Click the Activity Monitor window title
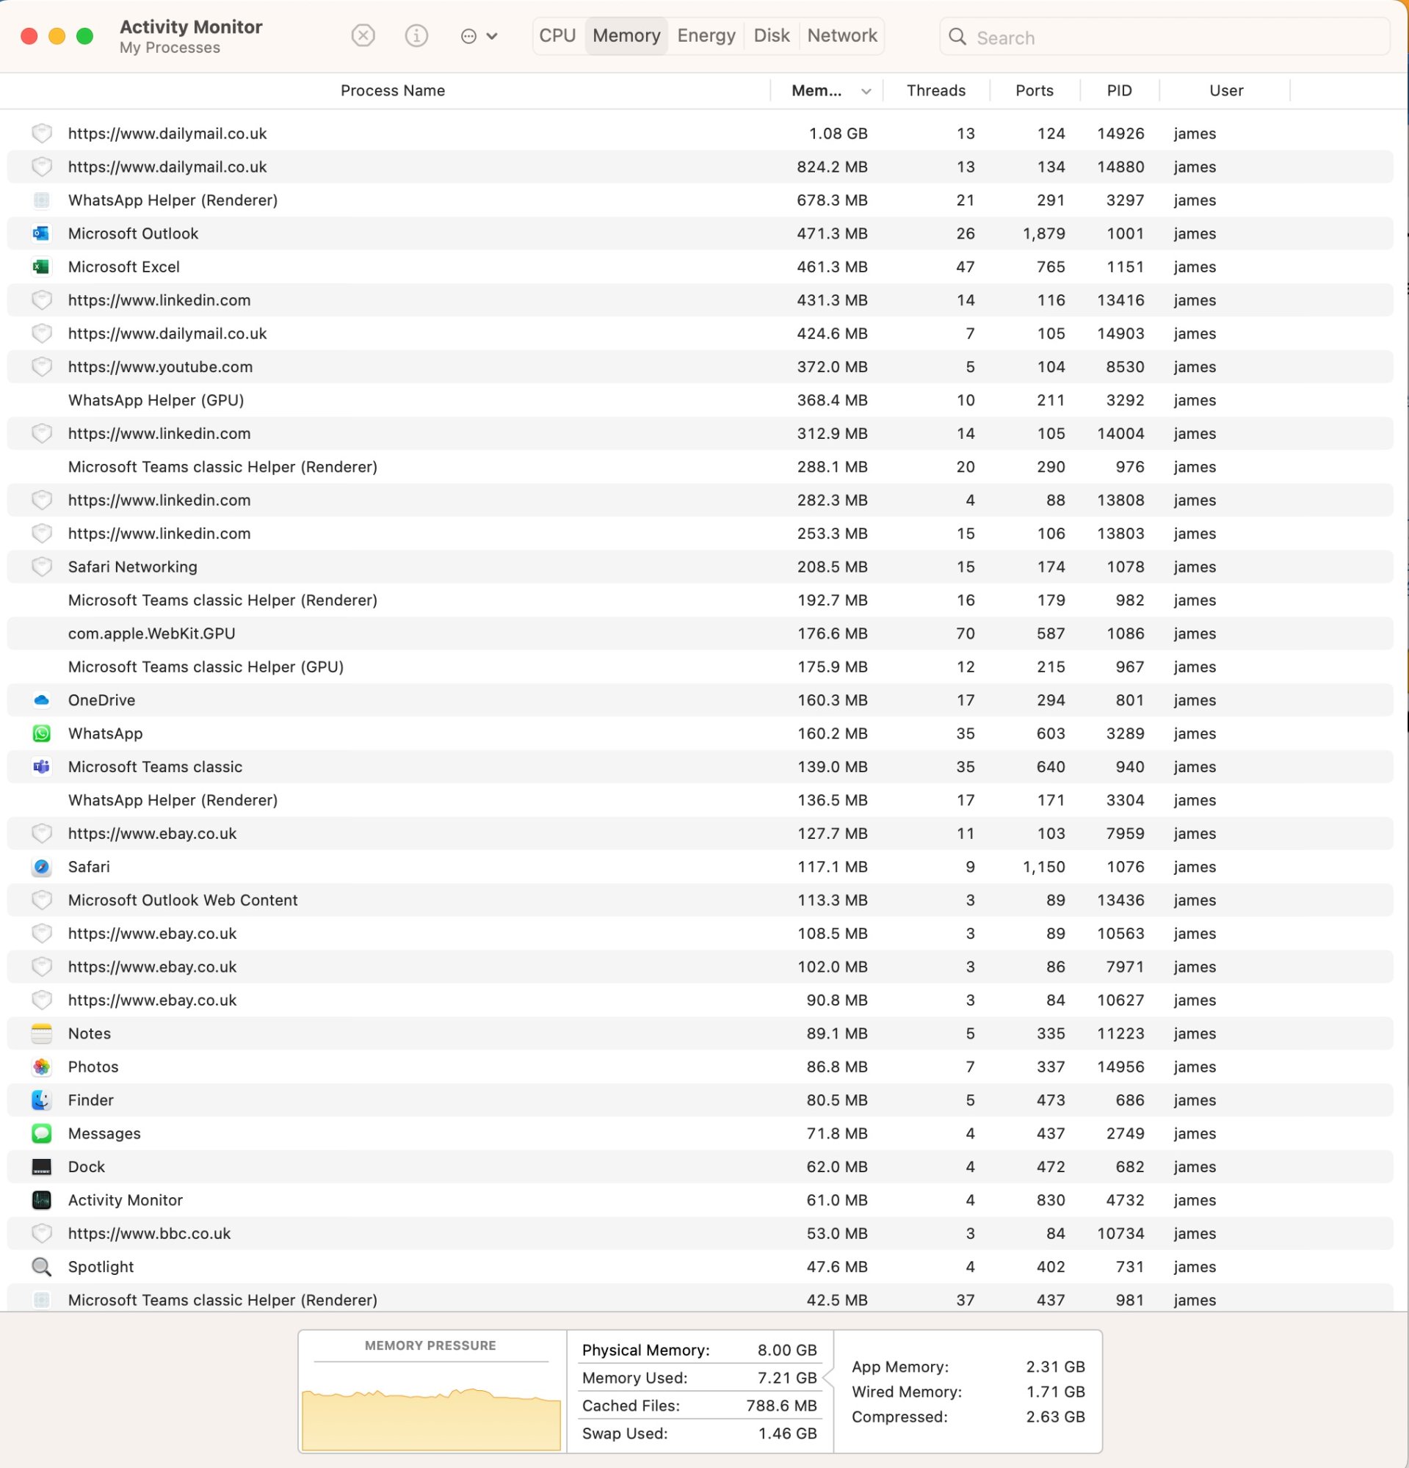This screenshot has height=1468, width=1409. click(x=191, y=27)
